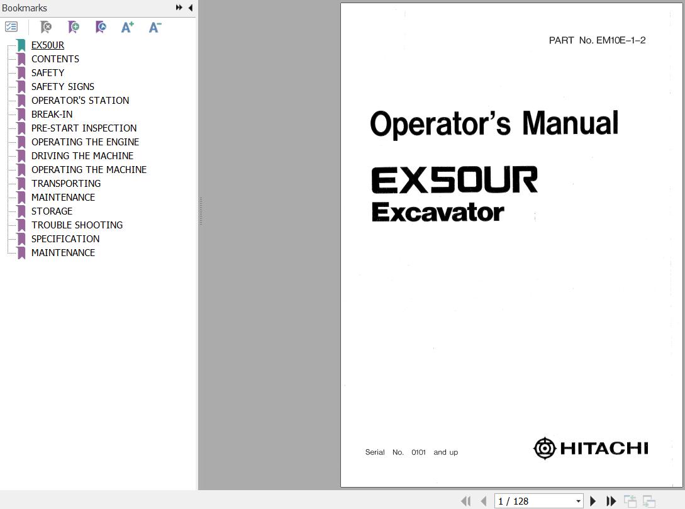This screenshot has width=685, height=509.
Task: Open the first MAINTENANCE bookmark above STORAGE
Action: (x=63, y=198)
